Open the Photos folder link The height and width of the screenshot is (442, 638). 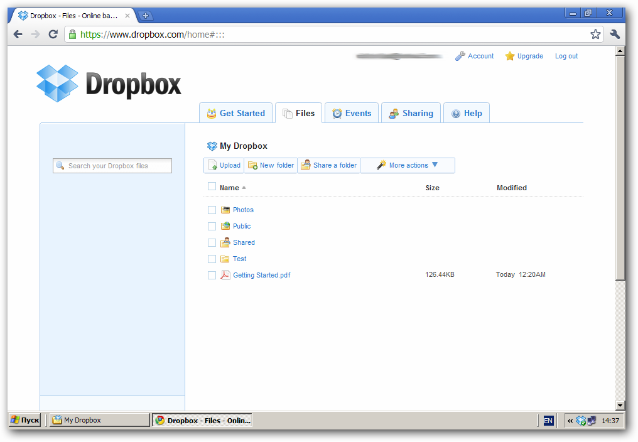tap(243, 210)
